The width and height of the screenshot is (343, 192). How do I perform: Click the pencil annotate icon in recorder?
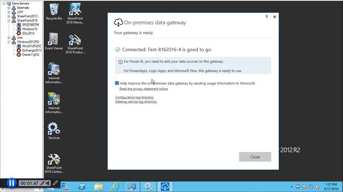tap(55, 183)
